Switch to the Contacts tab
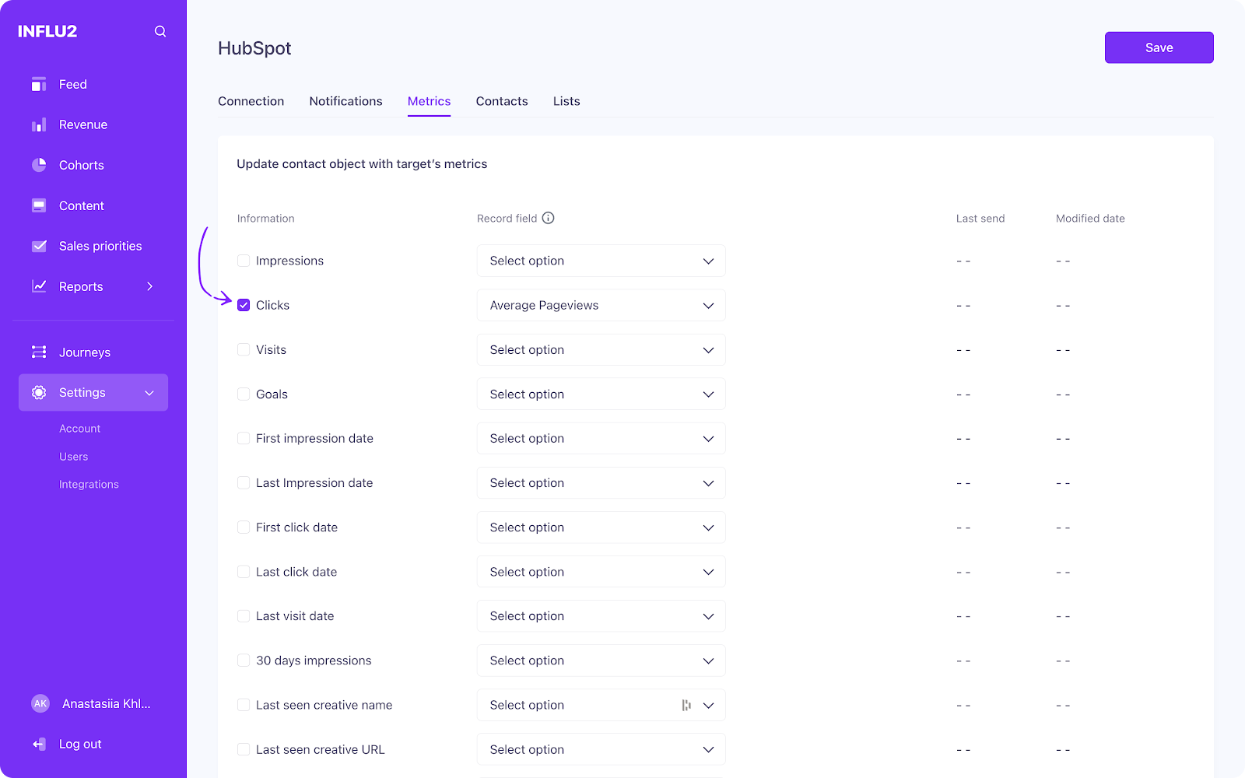This screenshot has width=1245, height=778. pos(502,101)
